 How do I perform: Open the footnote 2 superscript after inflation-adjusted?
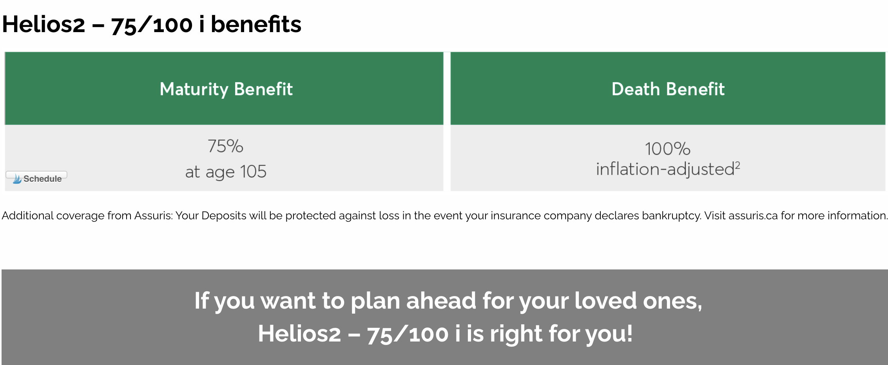738,165
